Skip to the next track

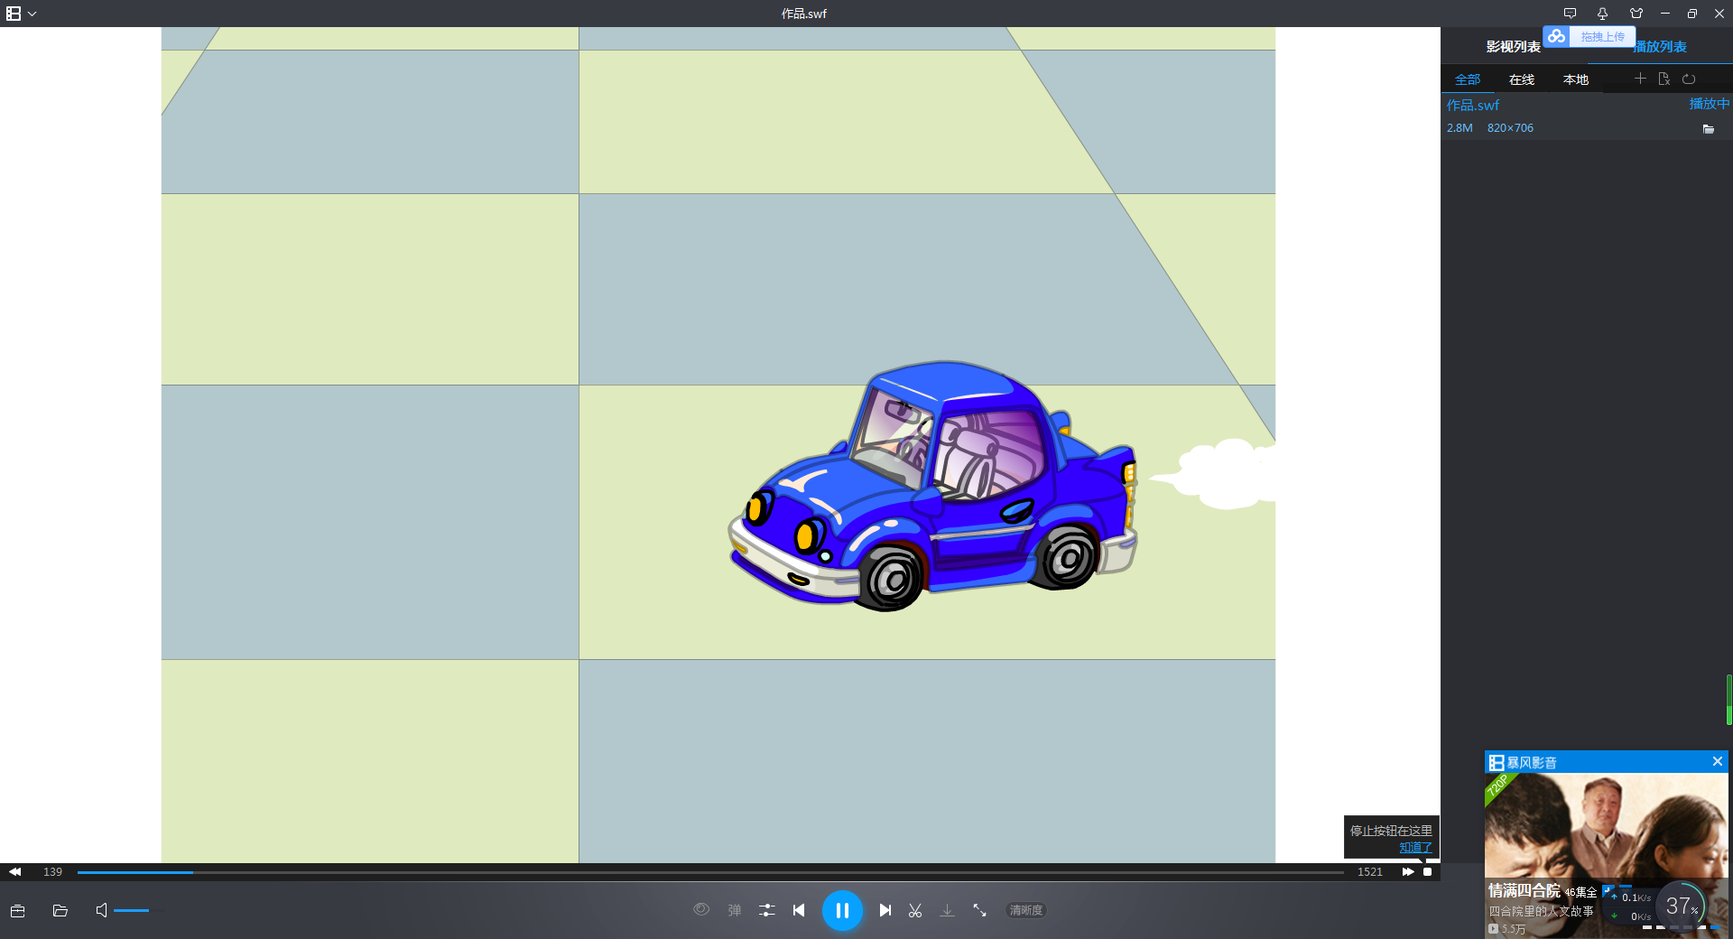click(x=885, y=910)
